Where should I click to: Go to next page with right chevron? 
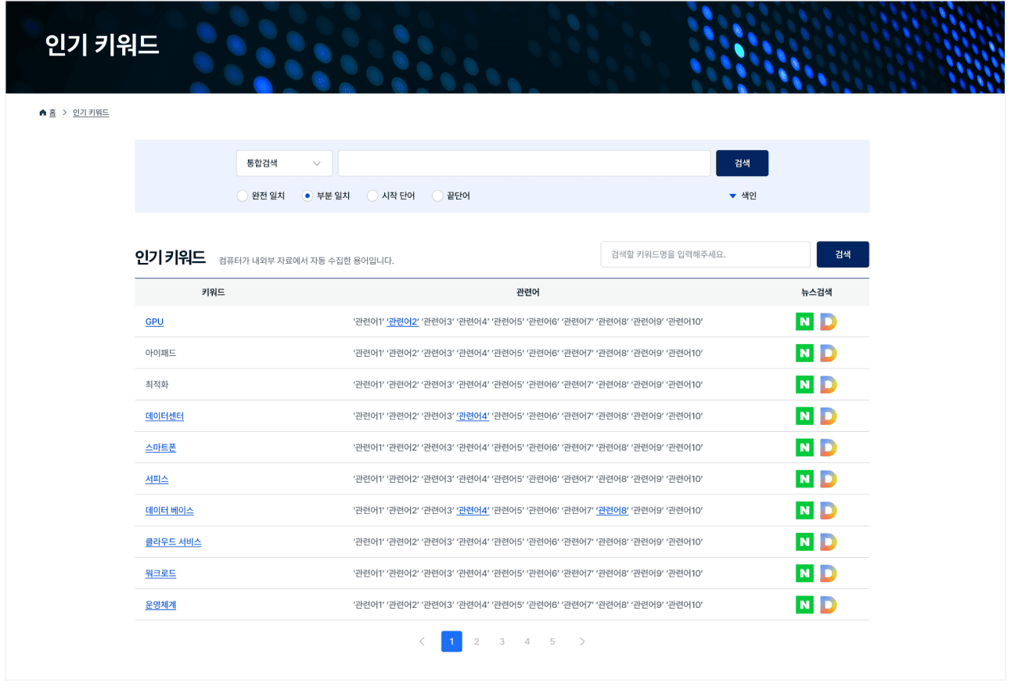click(x=581, y=641)
